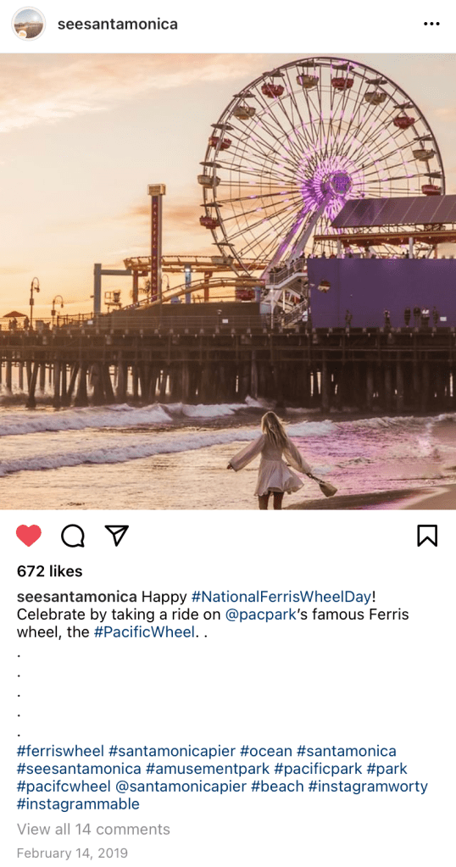Open the February 14, 2019 timestamp

[x=72, y=853]
